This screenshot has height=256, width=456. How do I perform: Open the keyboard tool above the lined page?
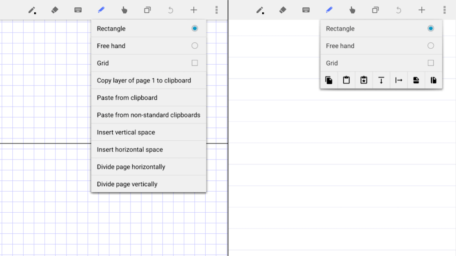point(306,10)
